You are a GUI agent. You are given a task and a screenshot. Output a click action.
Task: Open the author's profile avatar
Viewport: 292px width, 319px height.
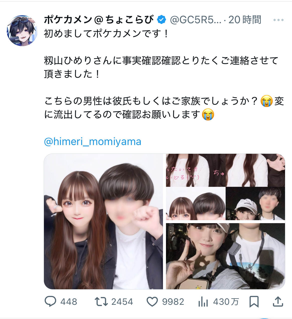click(22, 30)
